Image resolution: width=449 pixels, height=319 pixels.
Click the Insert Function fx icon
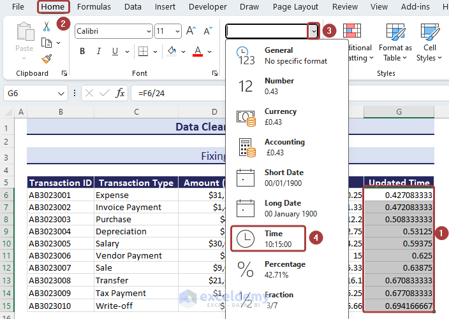(121, 93)
